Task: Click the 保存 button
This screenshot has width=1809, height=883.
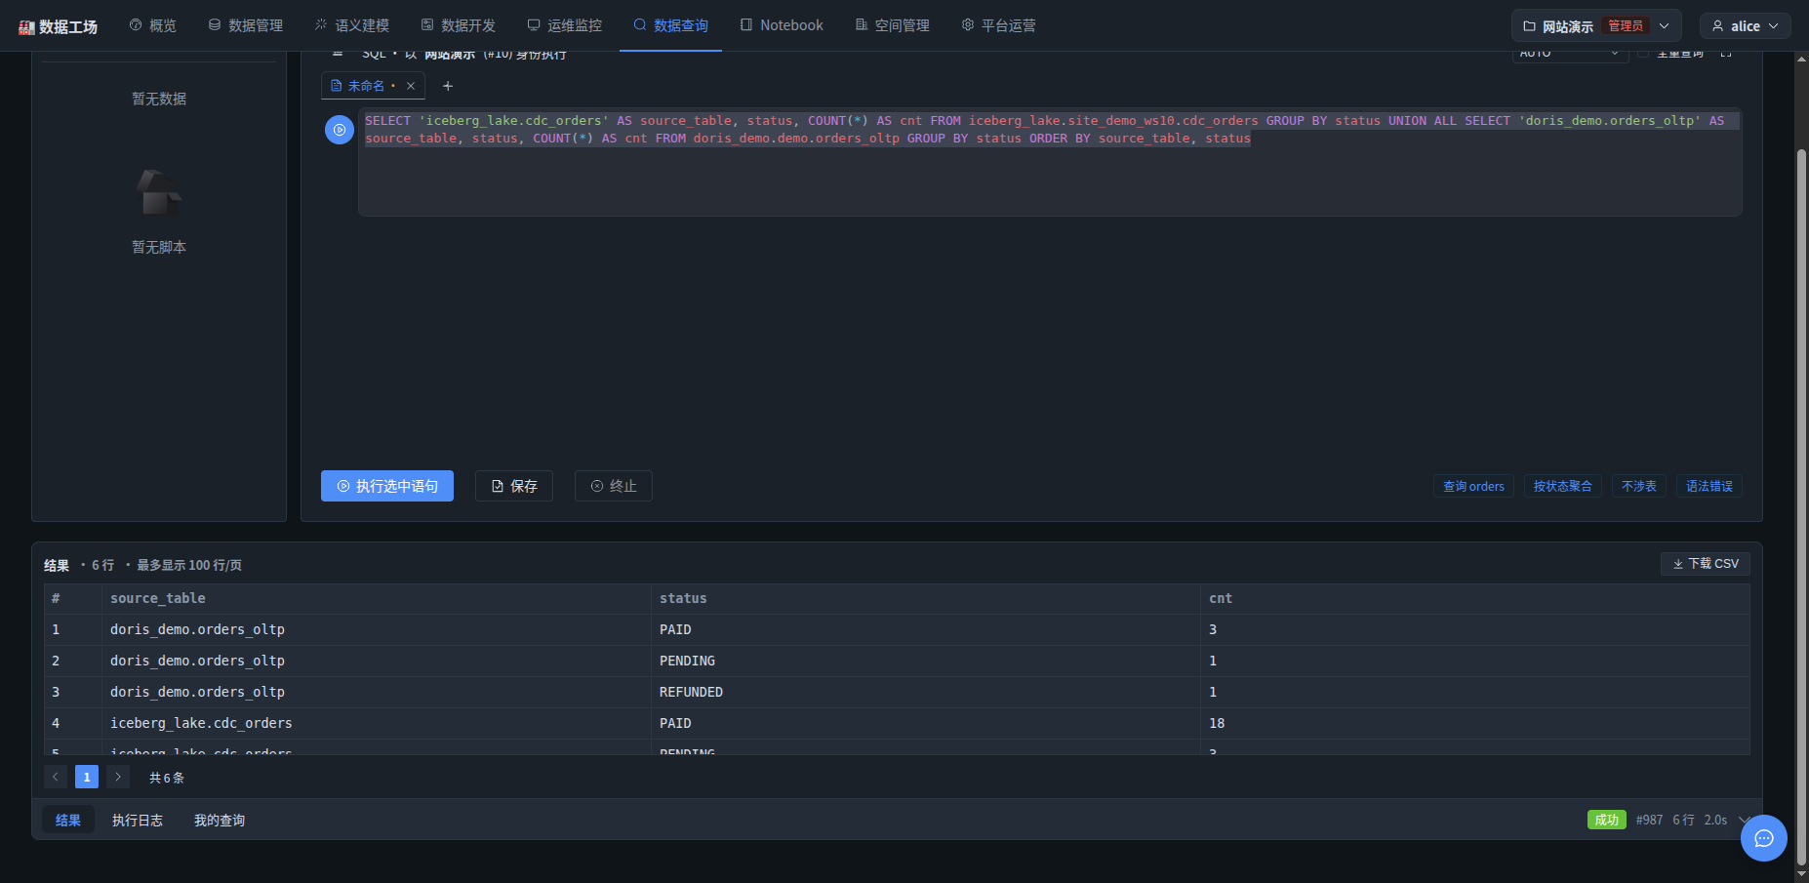Action: [x=514, y=486]
